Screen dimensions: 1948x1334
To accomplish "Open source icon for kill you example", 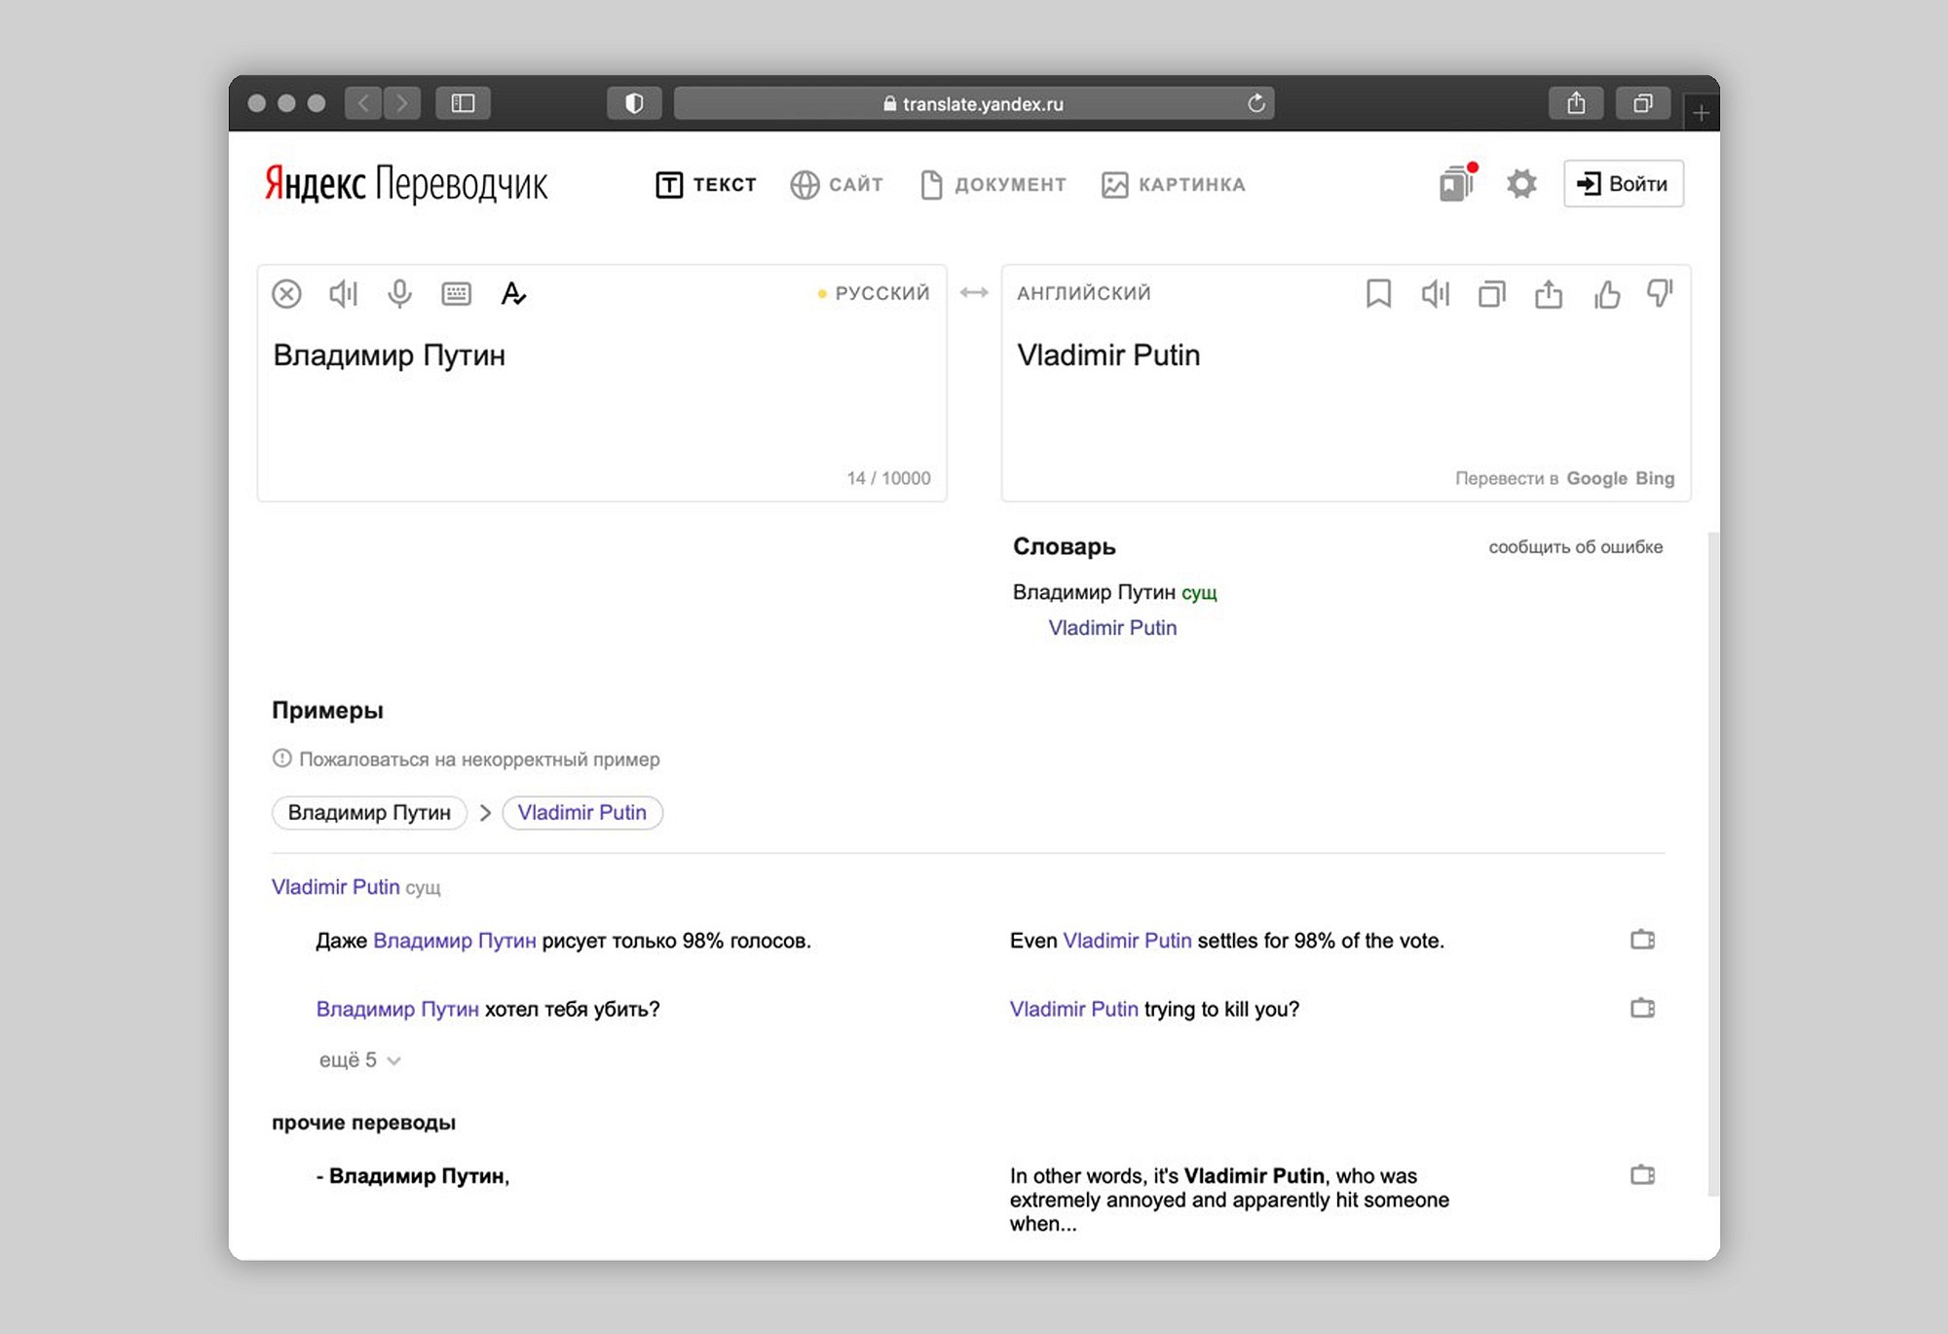I will click(x=1643, y=1008).
